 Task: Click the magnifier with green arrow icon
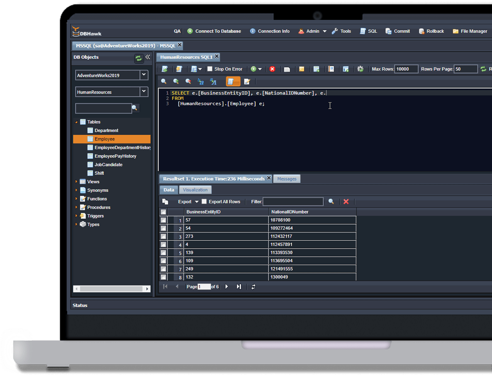(x=176, y=82)
